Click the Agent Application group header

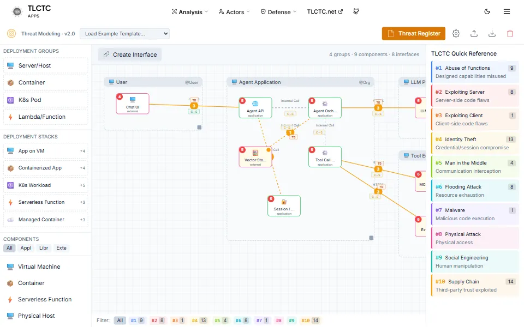[x=300, y=82]
